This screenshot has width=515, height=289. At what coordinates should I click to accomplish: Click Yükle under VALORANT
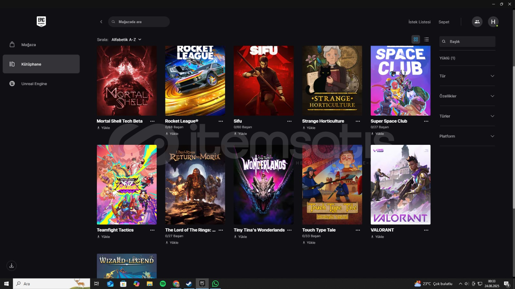[377, 237]
